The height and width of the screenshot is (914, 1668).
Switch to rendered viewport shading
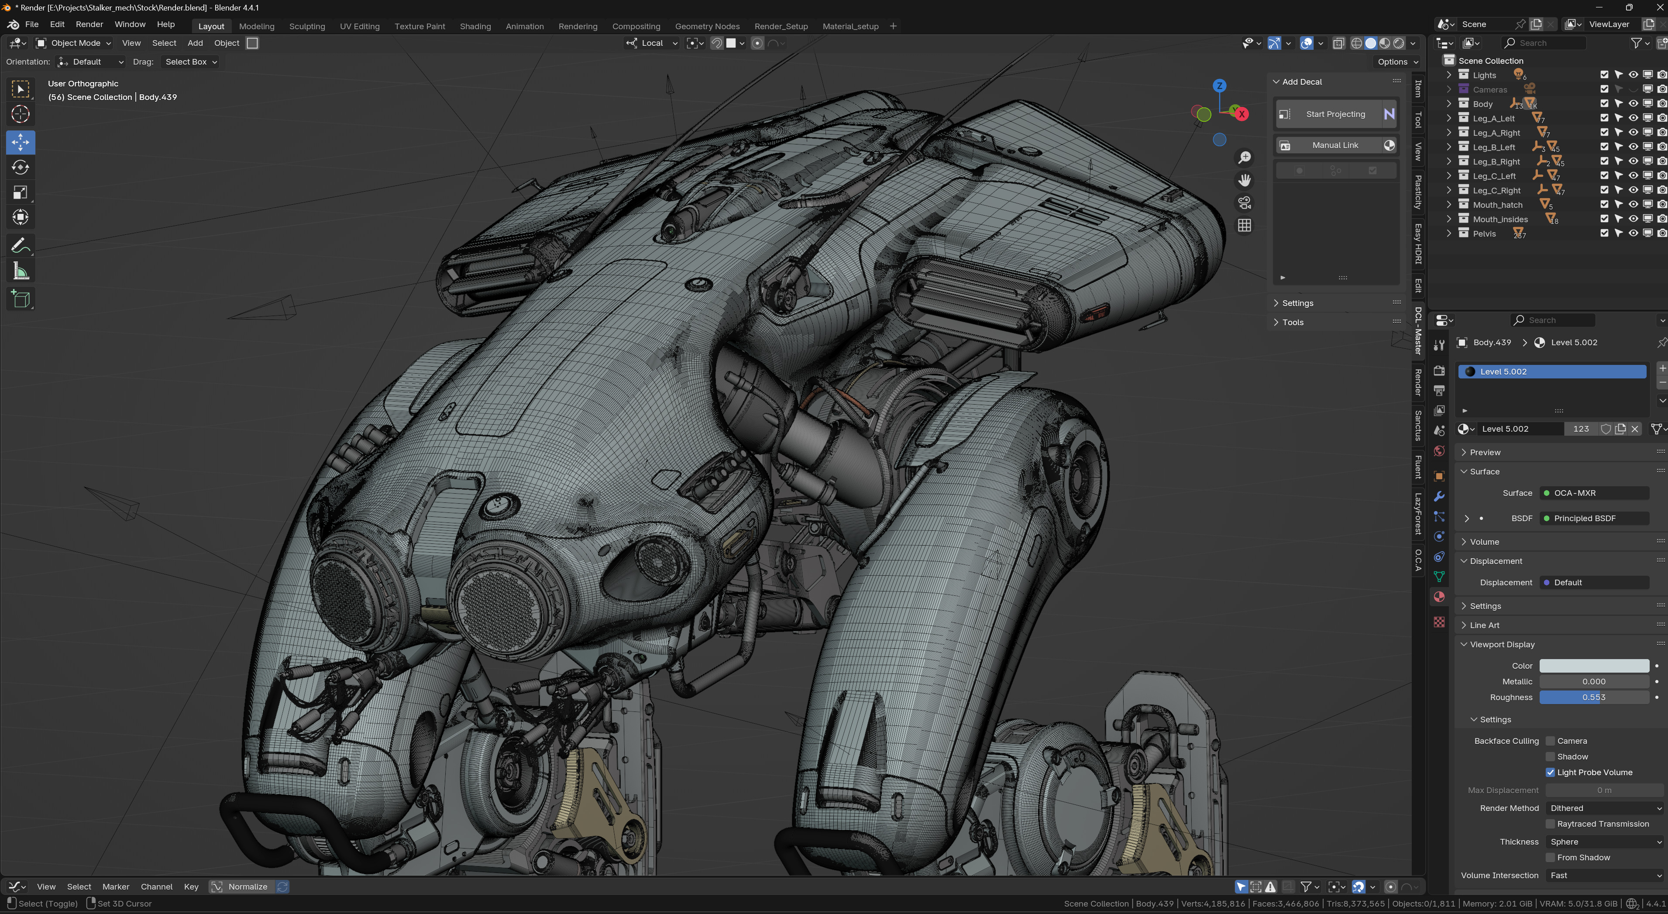(1399, 43)
